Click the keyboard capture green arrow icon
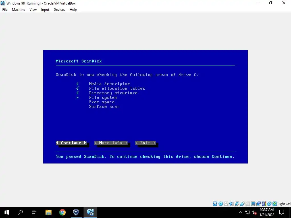Screen dimensions: 291x218 coord(275,204)
